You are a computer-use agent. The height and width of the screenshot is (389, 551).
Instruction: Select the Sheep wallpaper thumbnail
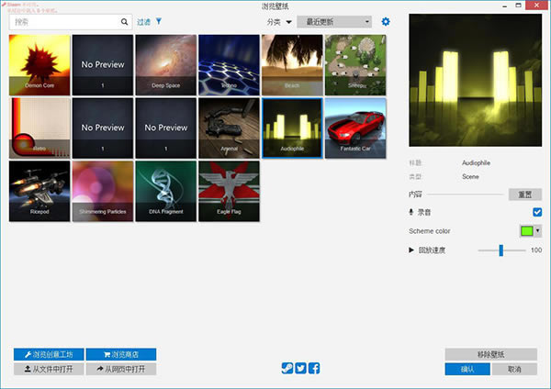click(355, 65)
